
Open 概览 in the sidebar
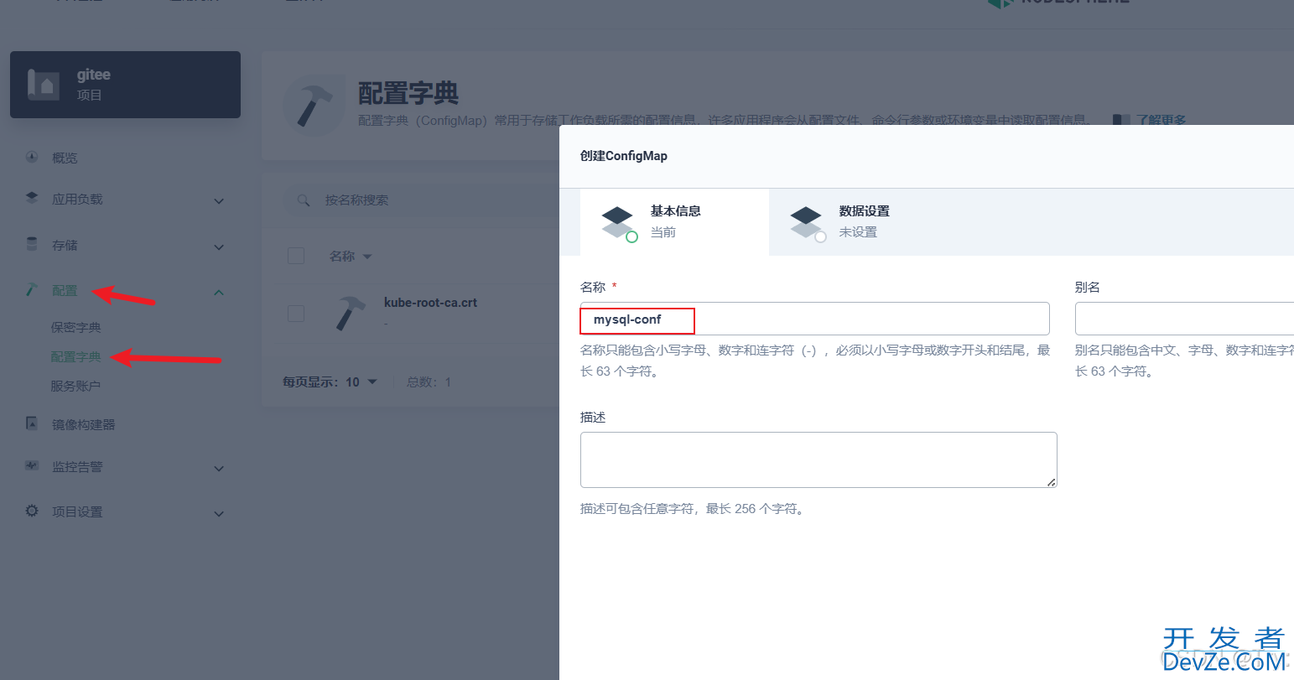point(65,158)
